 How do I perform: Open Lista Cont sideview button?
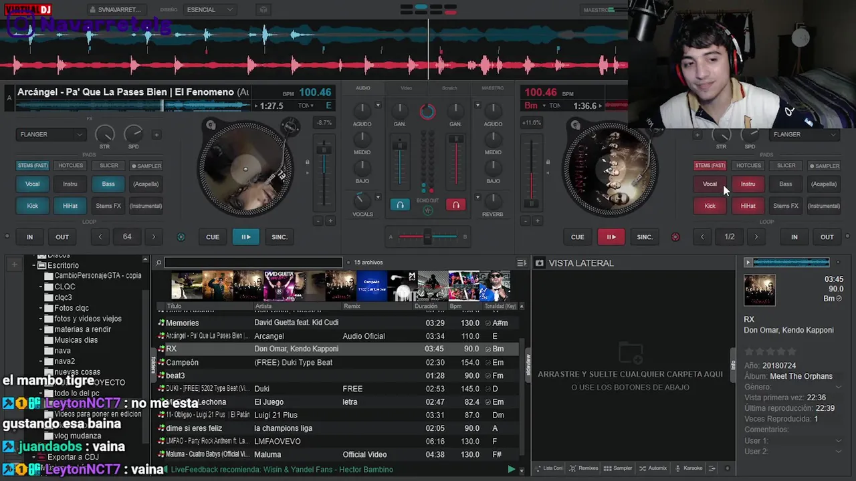pos(549,468)
